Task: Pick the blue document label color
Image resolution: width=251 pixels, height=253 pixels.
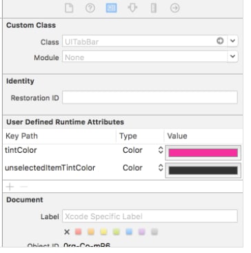Action: pyautogui.click(x=129, y=232)
